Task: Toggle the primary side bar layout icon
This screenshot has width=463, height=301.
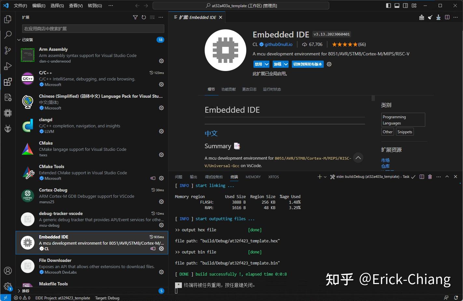Action: pyautogui.click(x=388, y=6)
